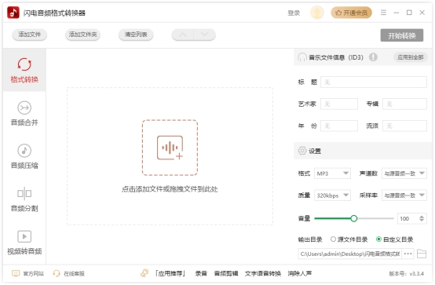Move item up with the up arrow

point(182,35)
